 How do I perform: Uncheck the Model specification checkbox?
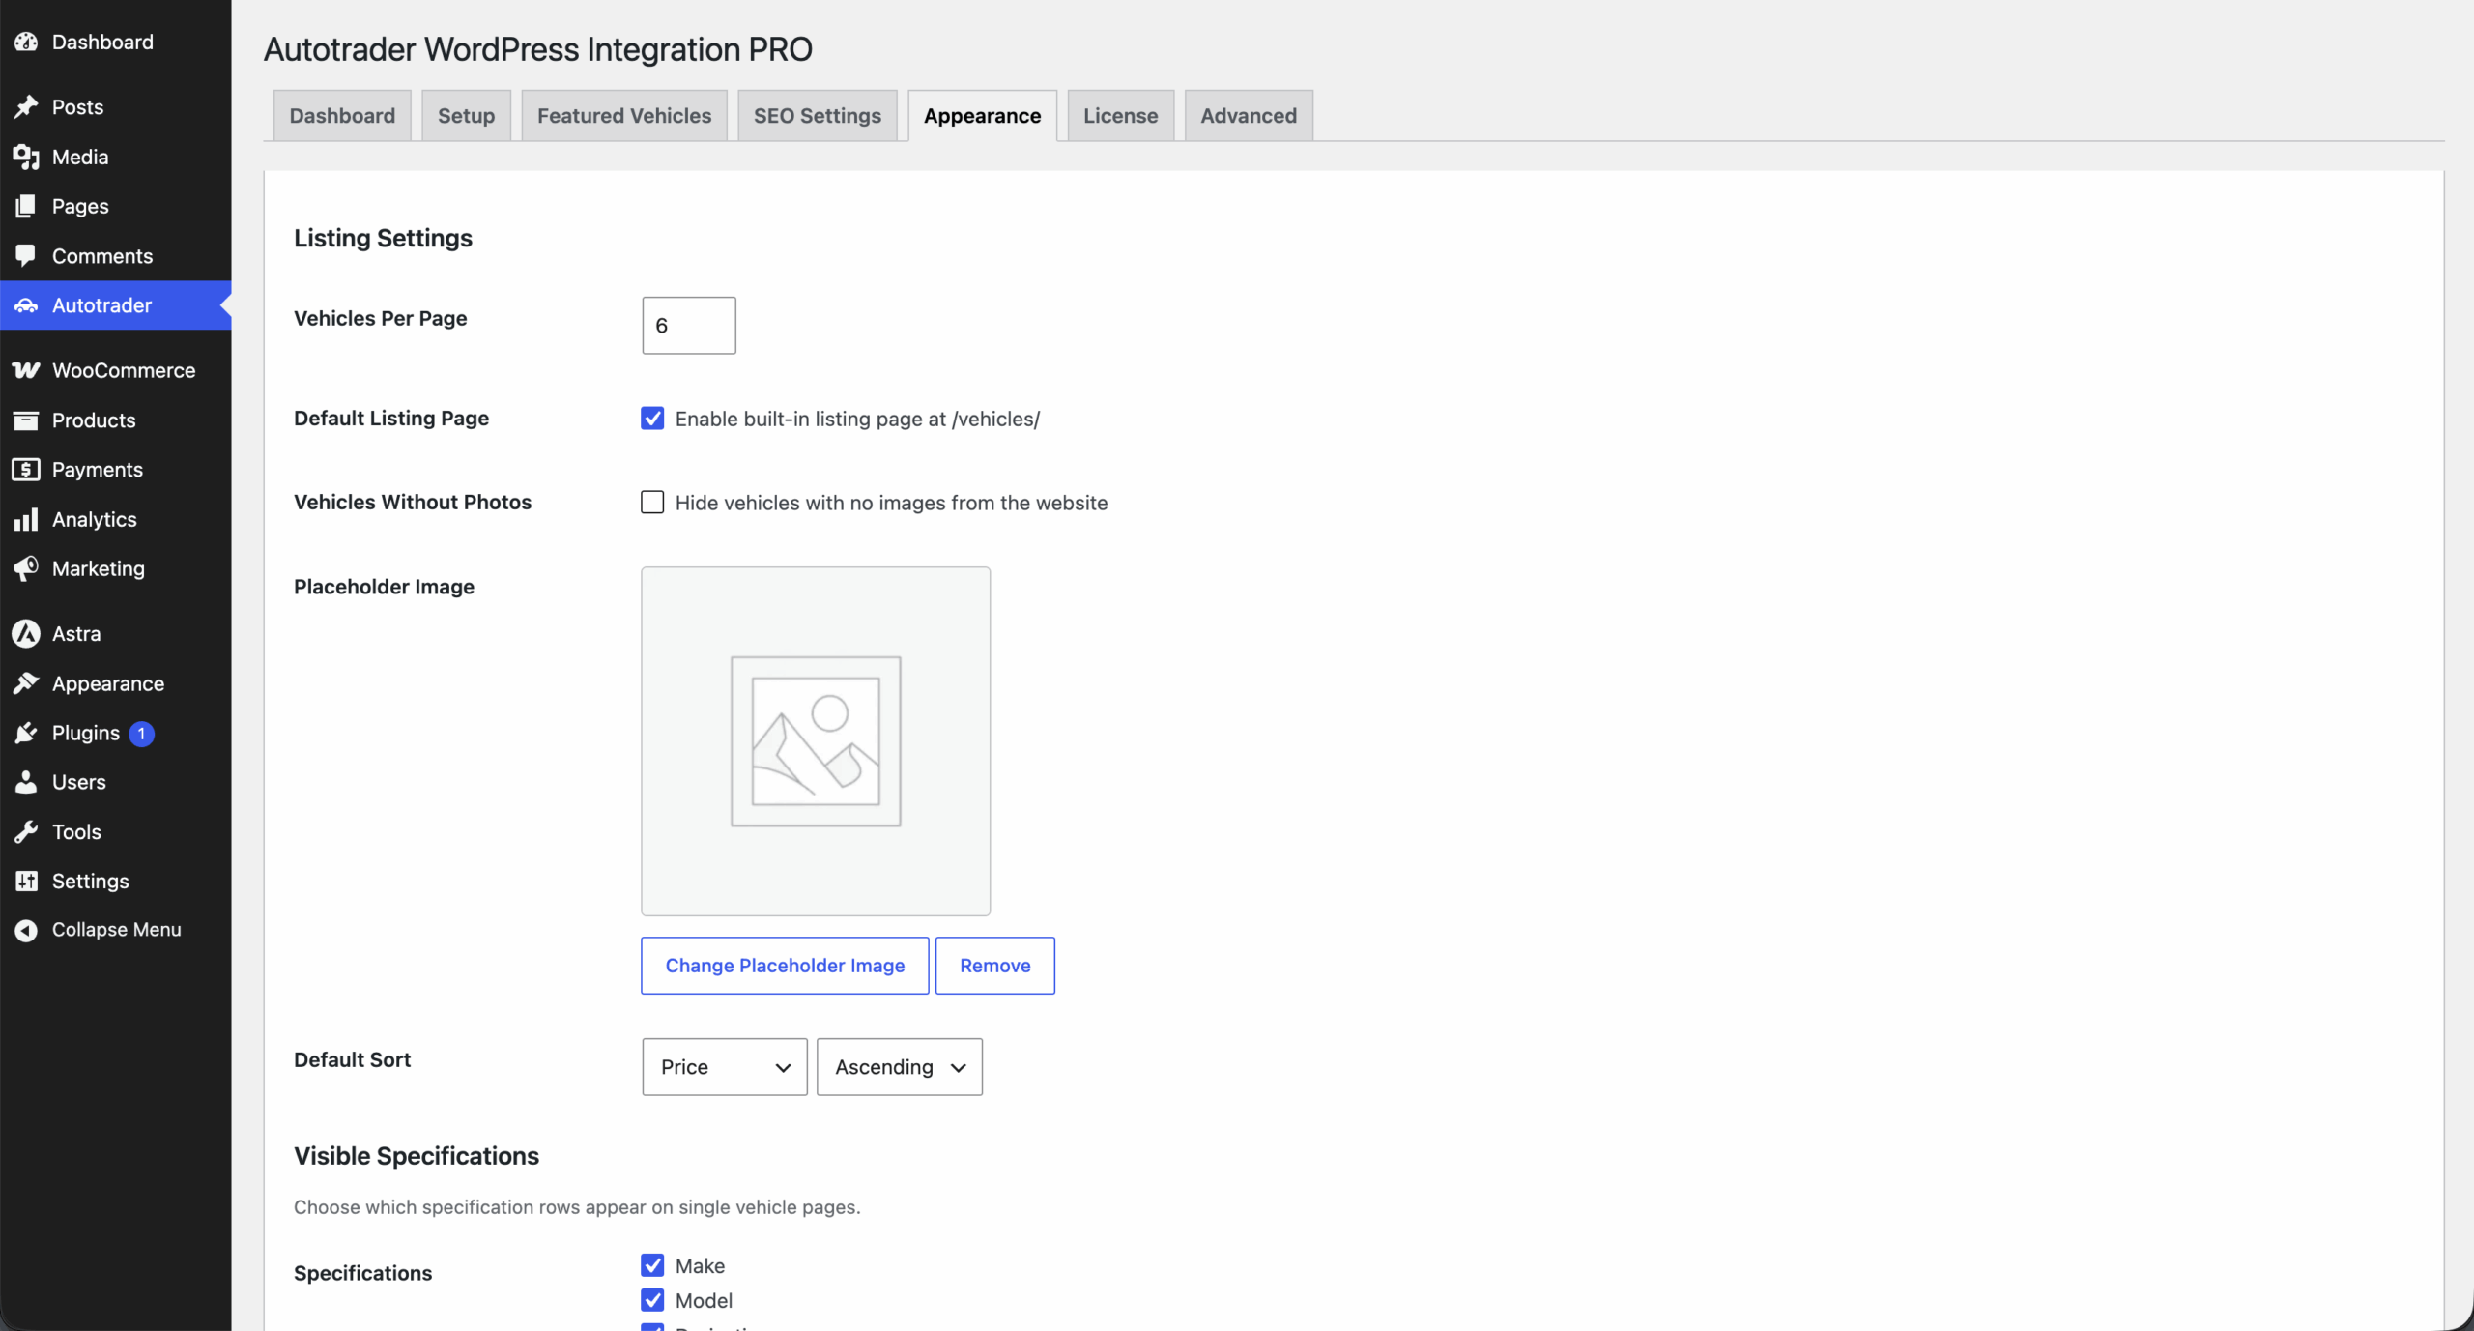click(x=652, y=1300)
